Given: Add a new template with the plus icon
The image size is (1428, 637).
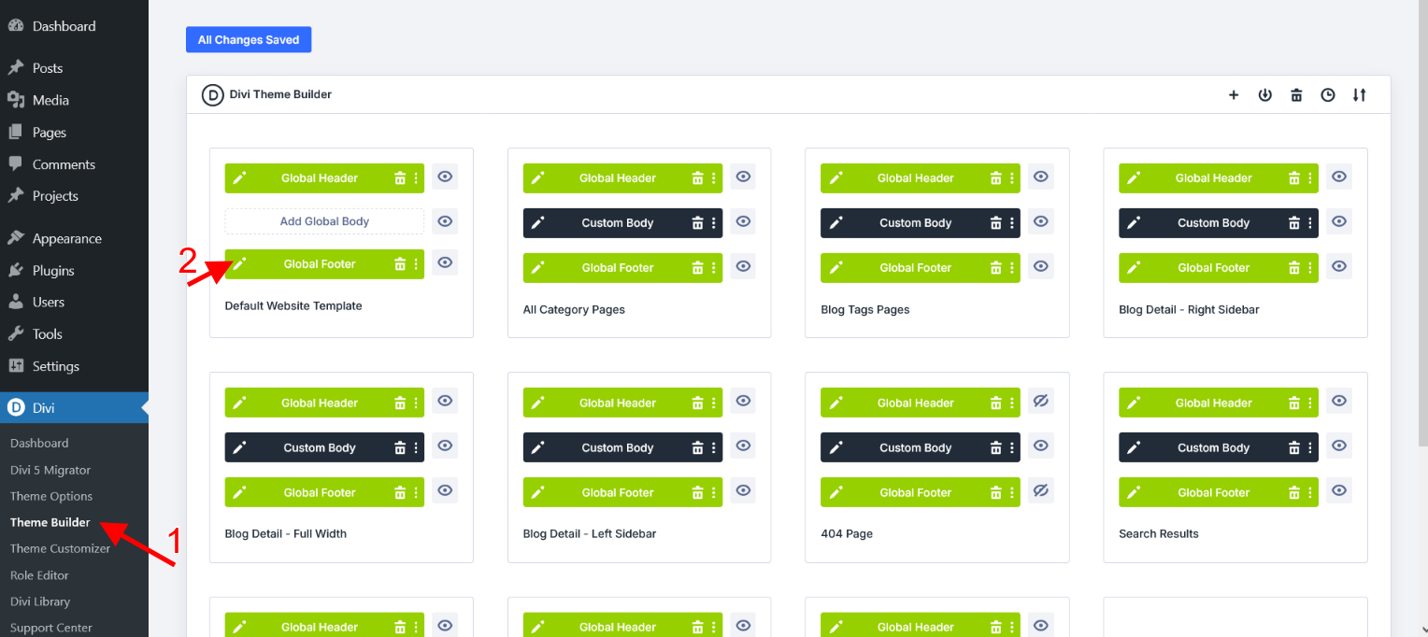Looking at the screenshot, I should [x=1234, y=94].
